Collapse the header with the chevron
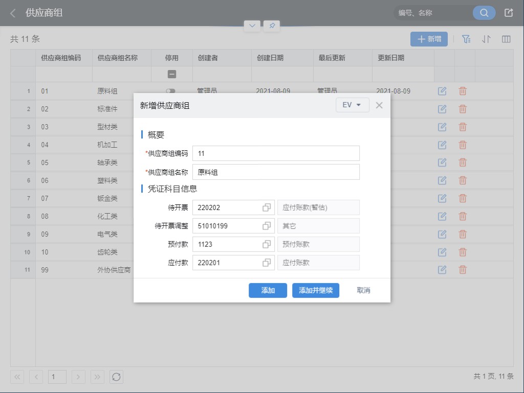 click(252, 26)
